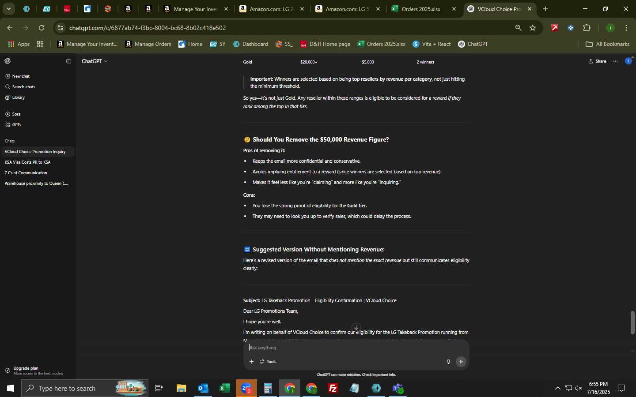Open the Extensions puzzle menu
Screen dimensions: 636x397
(x=587, y=28)
